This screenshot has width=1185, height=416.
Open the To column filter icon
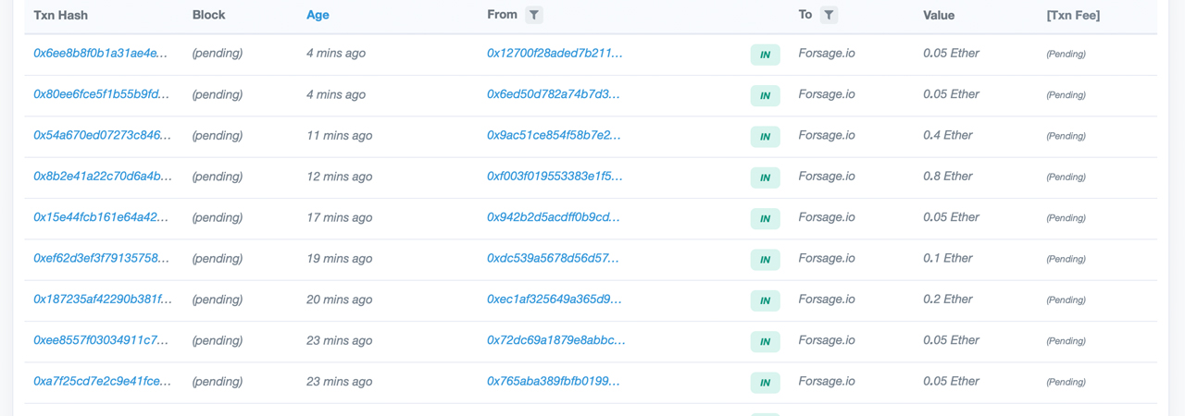coord(829,15)
